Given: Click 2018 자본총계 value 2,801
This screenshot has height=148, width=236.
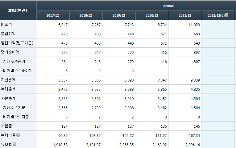Looking at the screenshot, I should click(x=96, y=99).
